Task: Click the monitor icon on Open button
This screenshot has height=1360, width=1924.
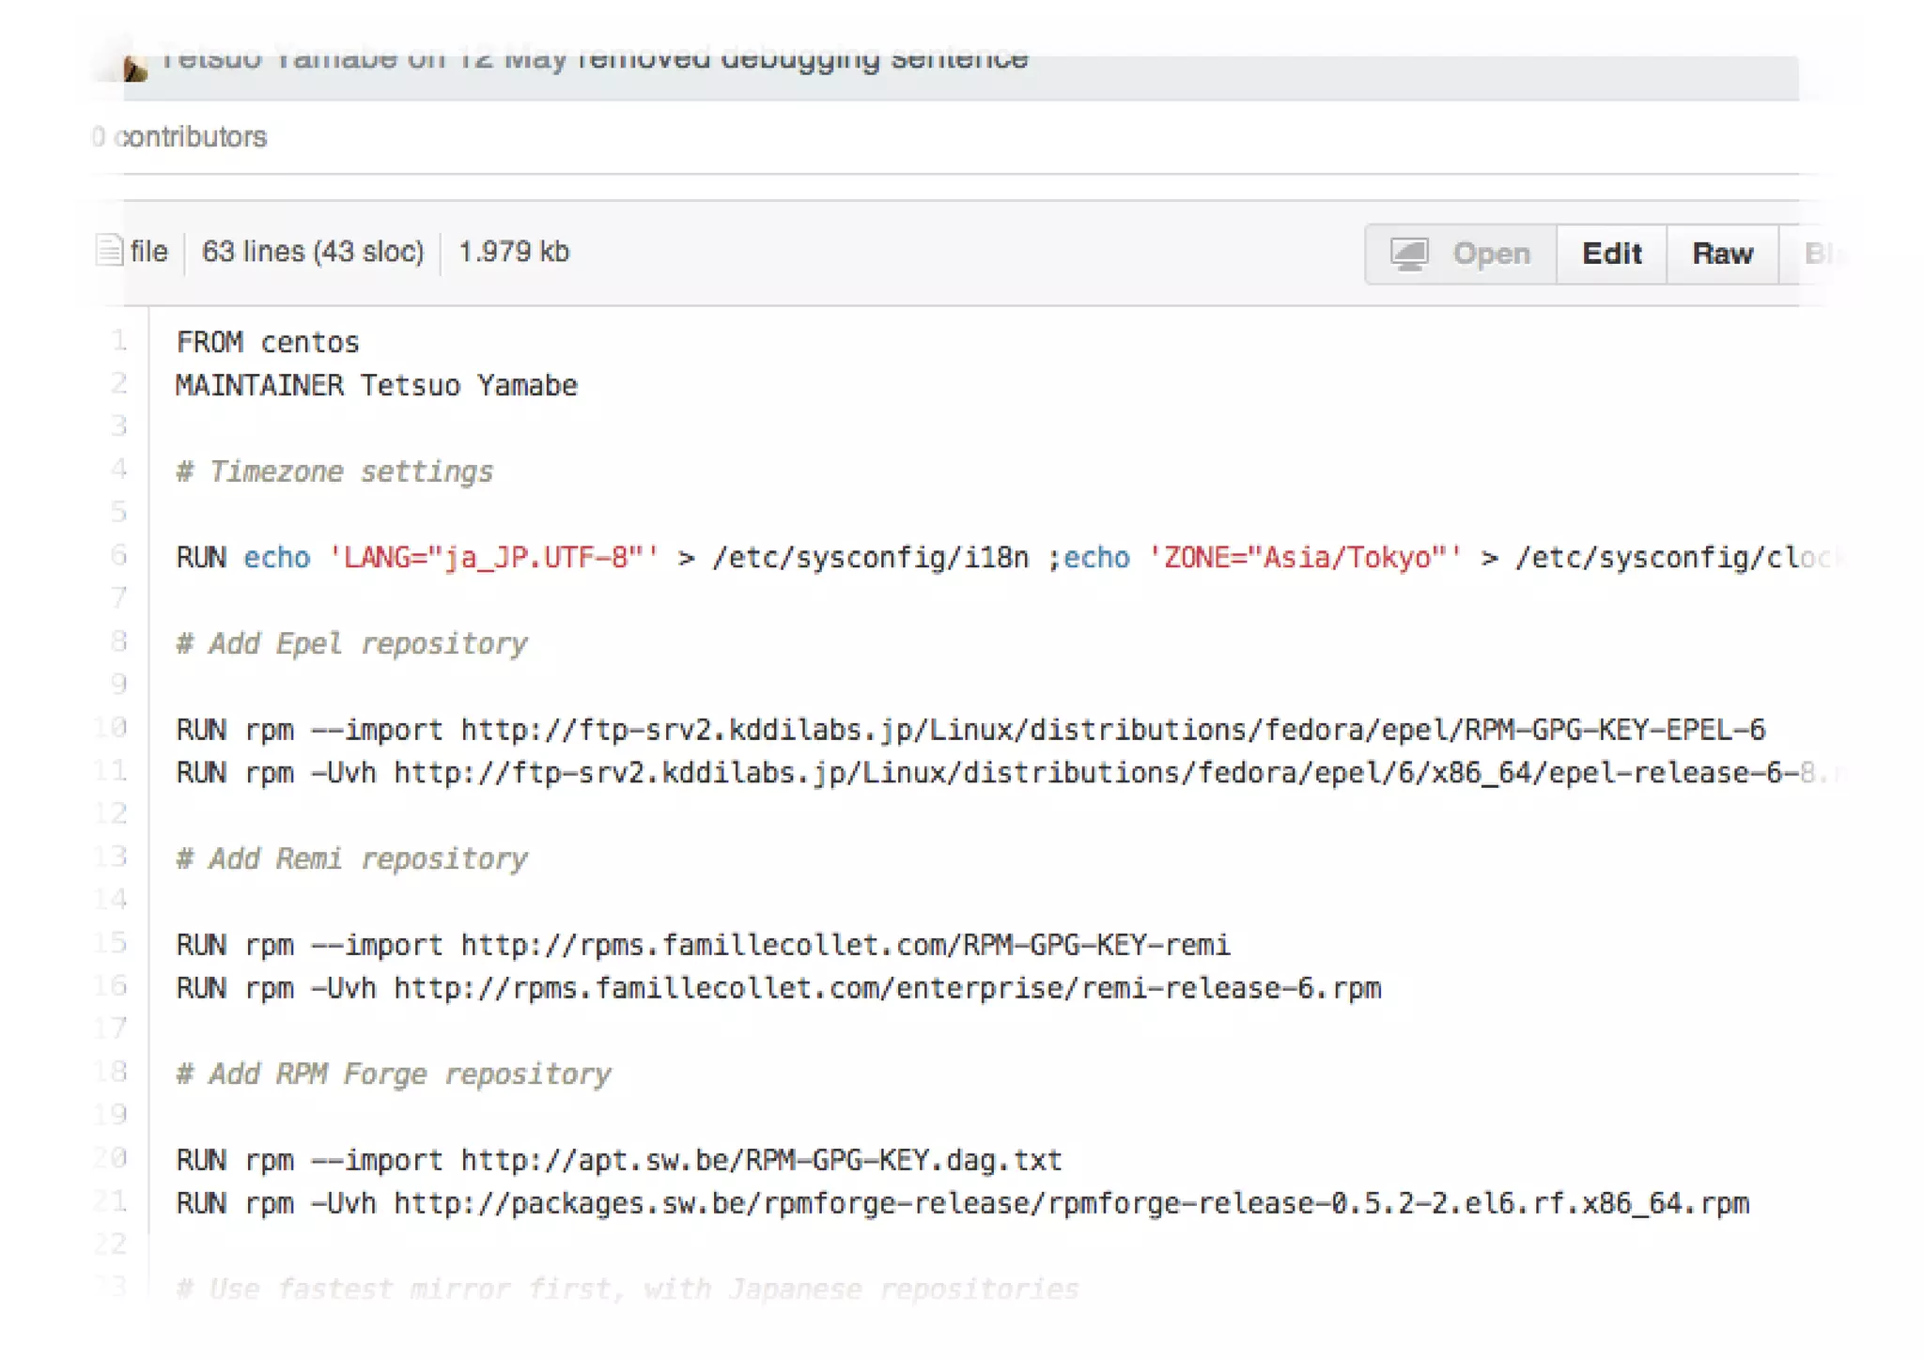Action: click(1409, 254)
